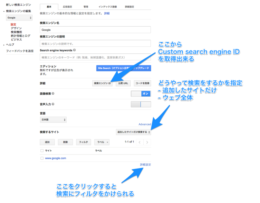Screen dimensions: 260x203
Task: Open the Advanced link
Action: (x=145, y=124)
